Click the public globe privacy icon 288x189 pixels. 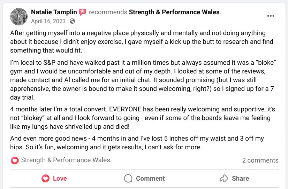point(72,21)
